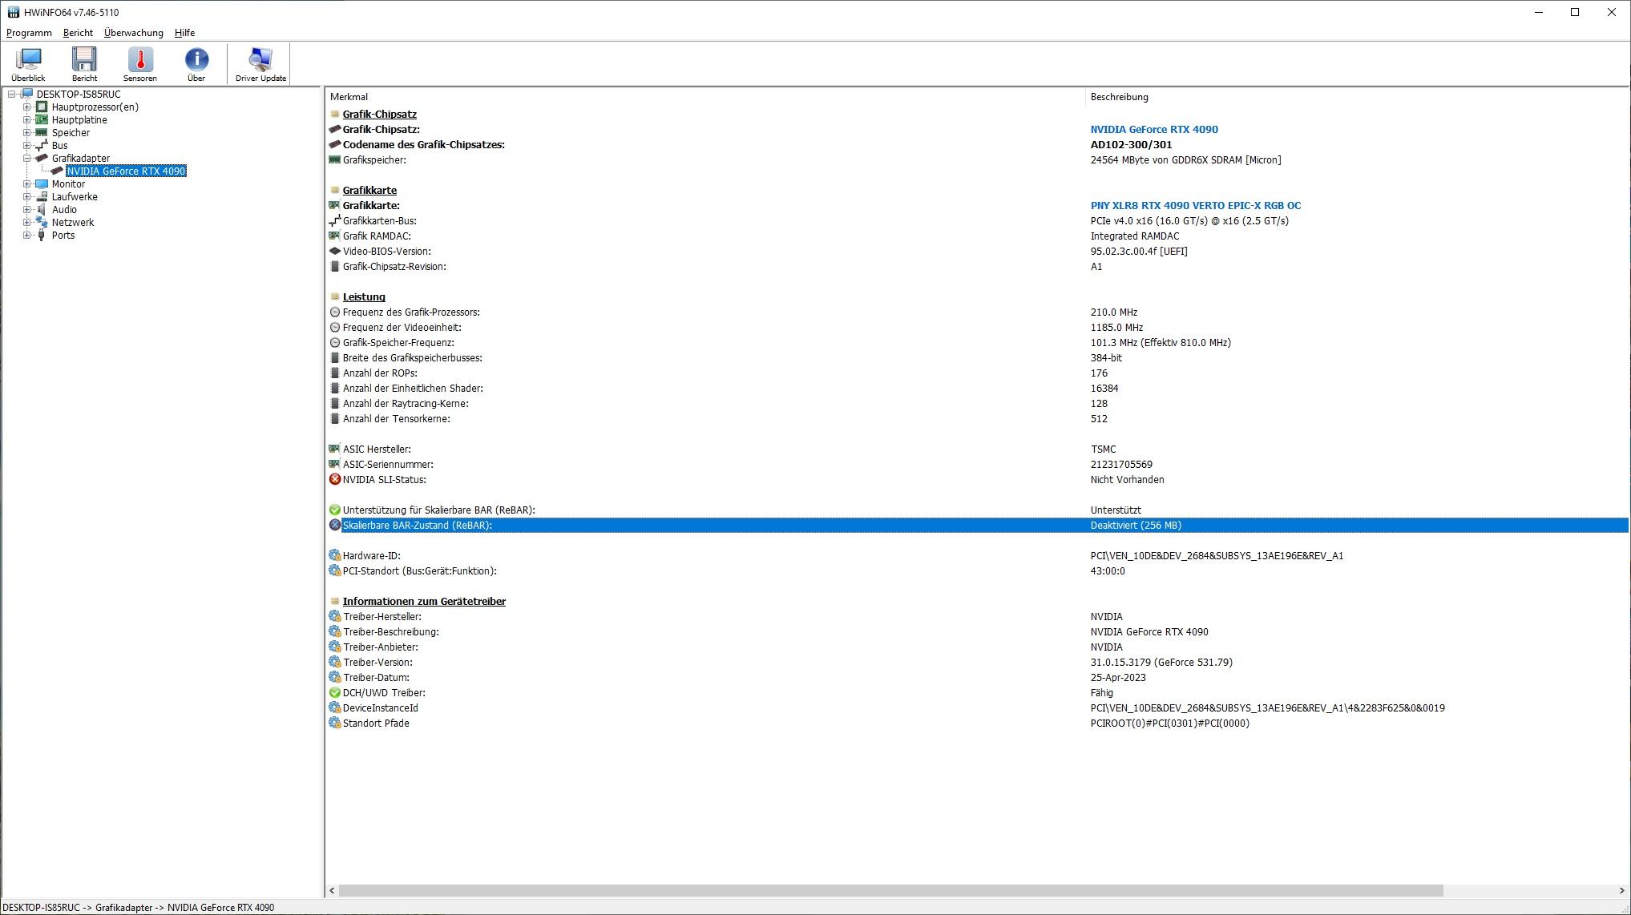Screen dimensions: 1631x915
Task: Expand the Speicher tree node
Action: [27, 133]
